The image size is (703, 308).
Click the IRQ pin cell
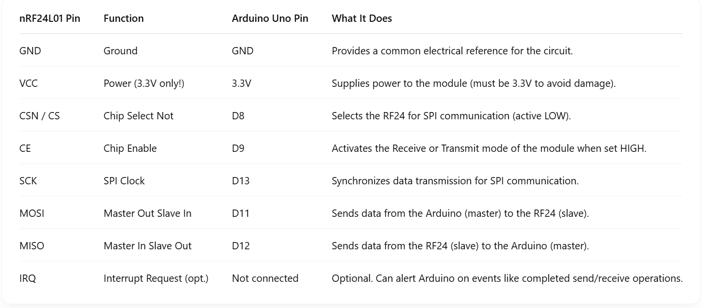click(x=28, y=278)
